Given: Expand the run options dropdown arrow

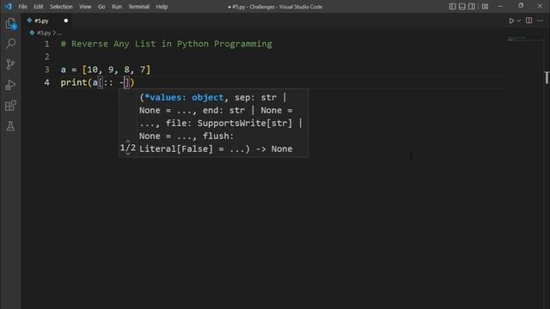Looking at the screenshot, I should click(519, 21).
